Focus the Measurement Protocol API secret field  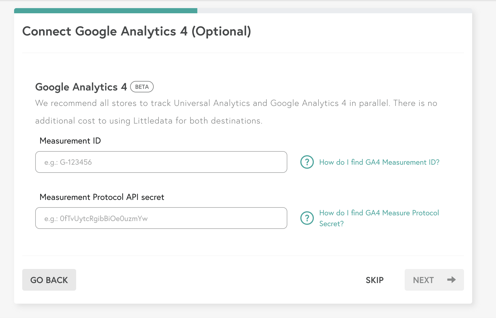(x=161, y=218)
